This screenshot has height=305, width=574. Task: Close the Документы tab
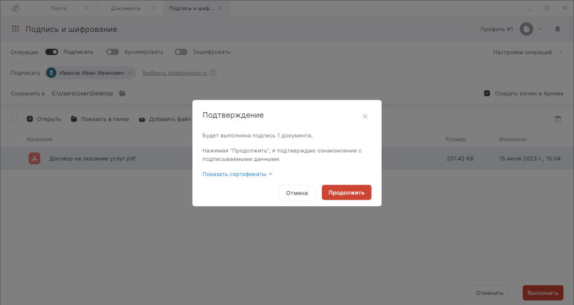click(x=154, y=8)
